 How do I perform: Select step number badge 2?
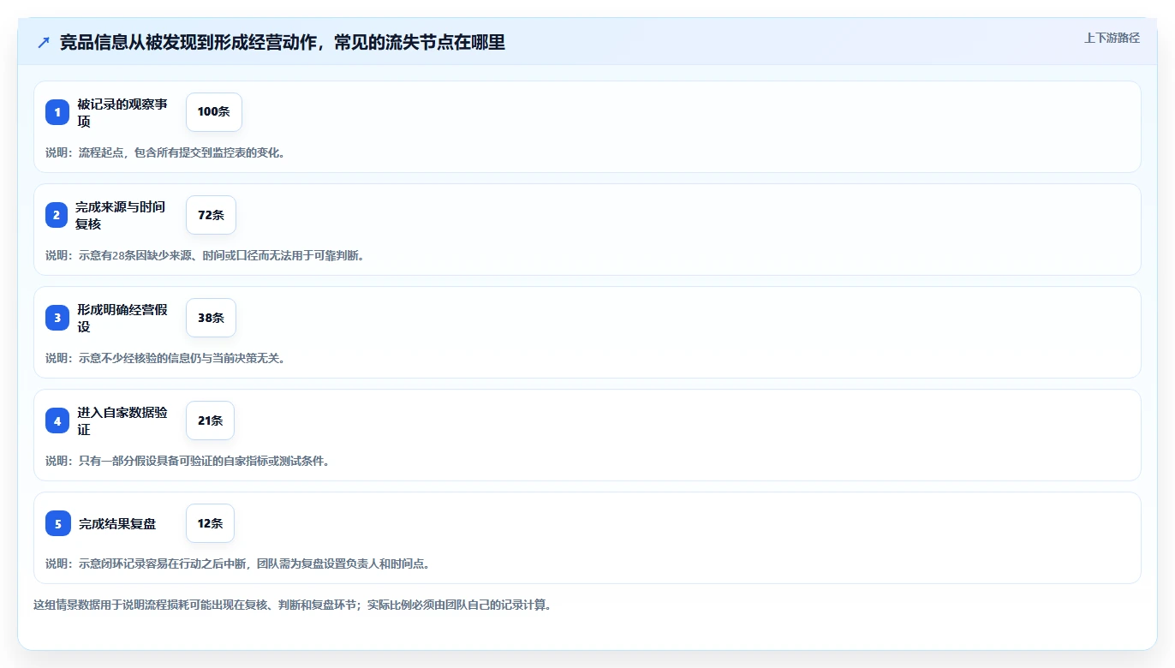coord(57,215)
